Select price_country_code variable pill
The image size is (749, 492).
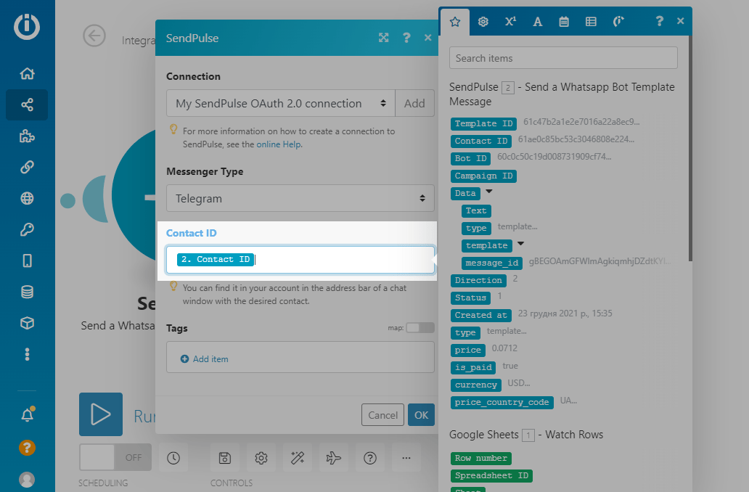pos(502,402)
